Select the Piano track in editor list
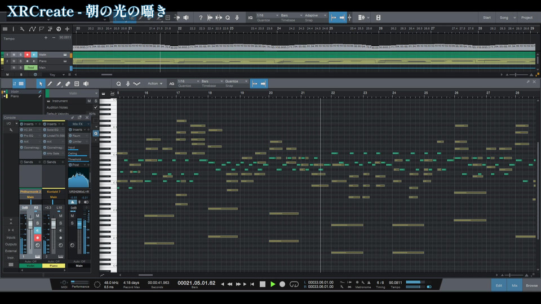Screen dimensions: 541x304 14,96
